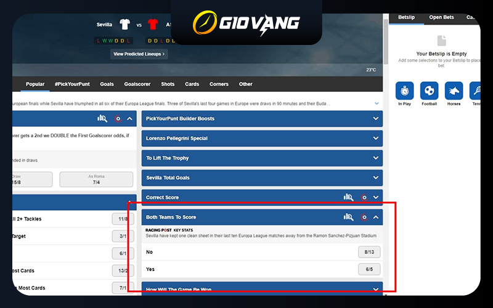
Task: Switch to the Goals tab
Action: [107, 84]
